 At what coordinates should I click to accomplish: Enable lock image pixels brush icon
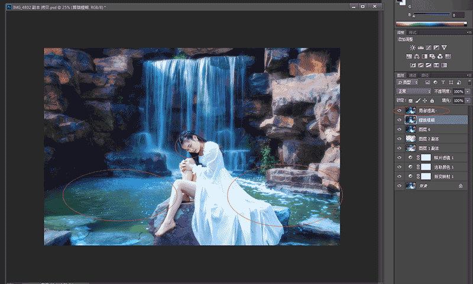417,101
